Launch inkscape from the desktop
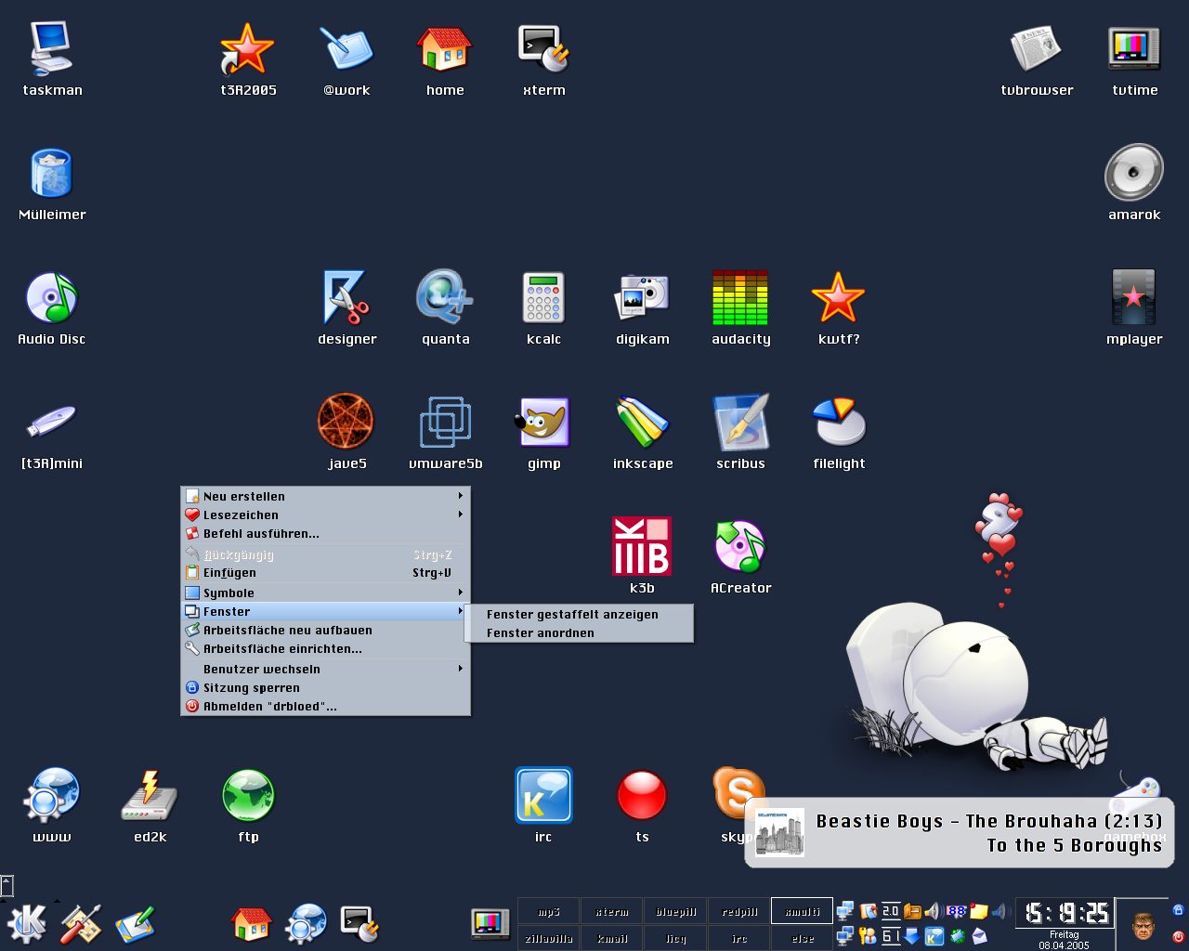Screen dimensions: 1189x951 click(x=642, y=423)
